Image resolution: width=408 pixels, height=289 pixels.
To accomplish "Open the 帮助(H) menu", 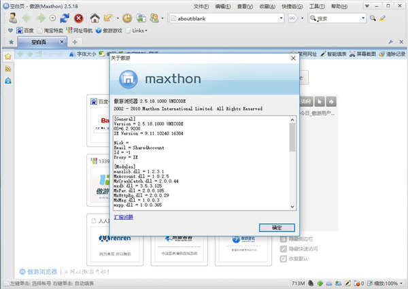I will pyautogui.click(x=339, y=6).
